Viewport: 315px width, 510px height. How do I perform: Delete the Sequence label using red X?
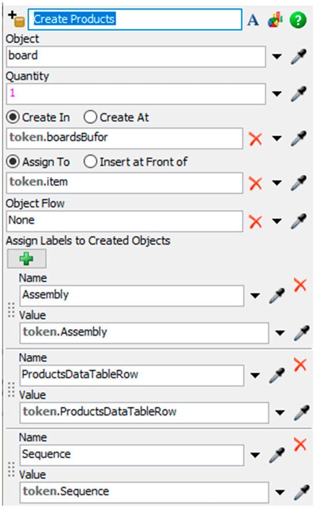[300, 444]
